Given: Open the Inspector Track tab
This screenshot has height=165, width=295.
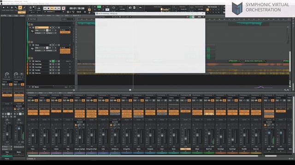Looking at the screenshot, I should [x=16, y=16].
